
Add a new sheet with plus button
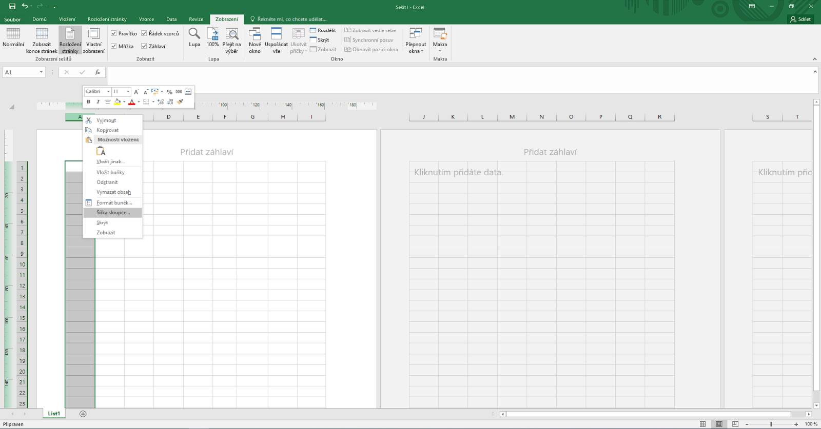83,414
